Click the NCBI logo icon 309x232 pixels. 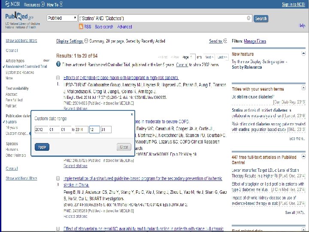point(7,4)
